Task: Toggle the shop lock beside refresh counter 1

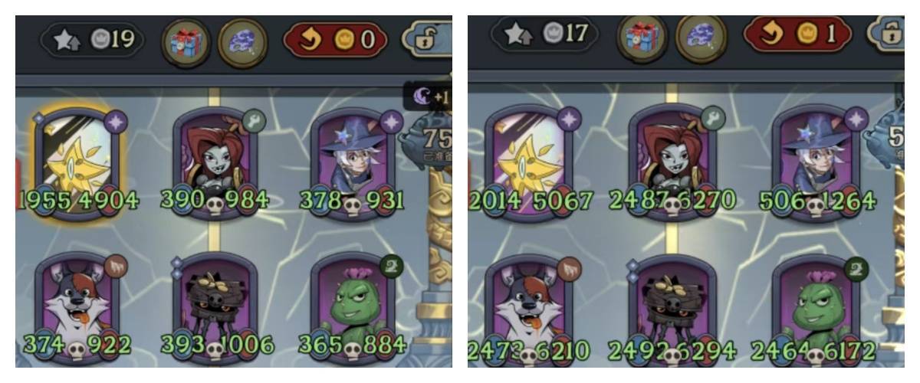Action: tap(889, 35)
